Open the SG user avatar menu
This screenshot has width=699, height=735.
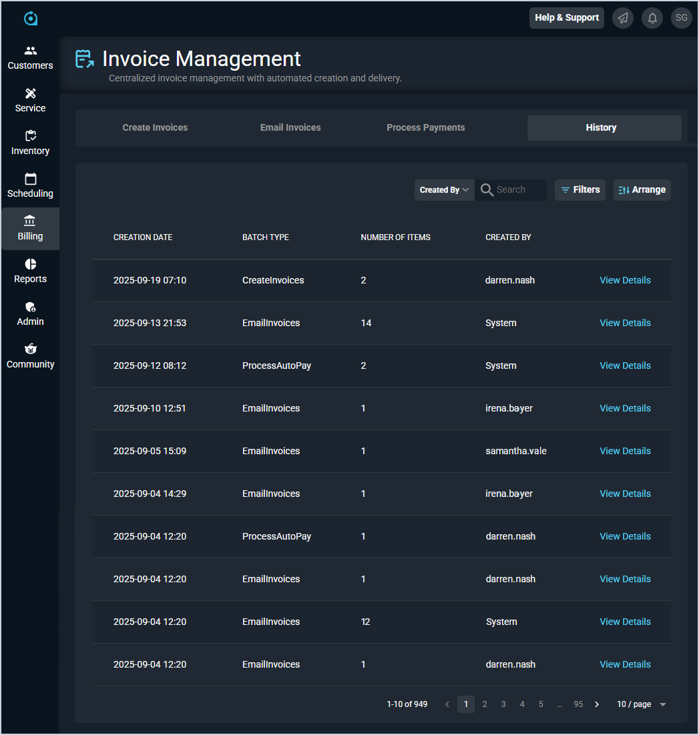(682, 18)
